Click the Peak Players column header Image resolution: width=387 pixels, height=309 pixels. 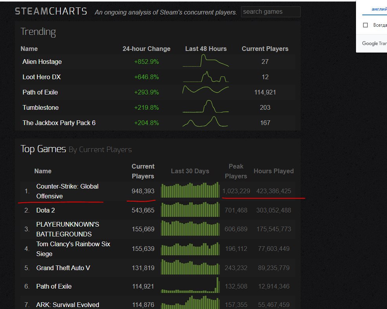tap(236, 171)
